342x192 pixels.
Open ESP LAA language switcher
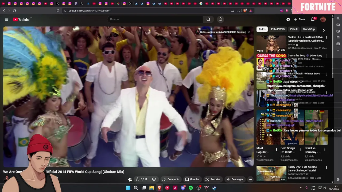point(313,188)
